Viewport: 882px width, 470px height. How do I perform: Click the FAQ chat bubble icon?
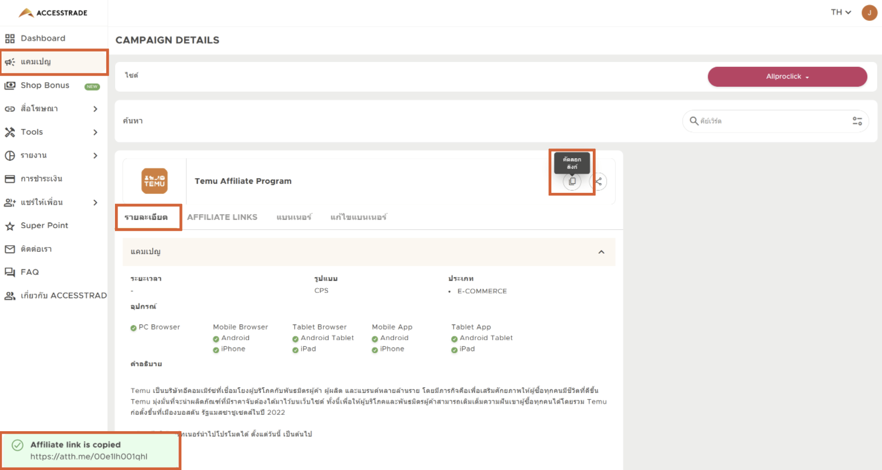tap(10, 272)
